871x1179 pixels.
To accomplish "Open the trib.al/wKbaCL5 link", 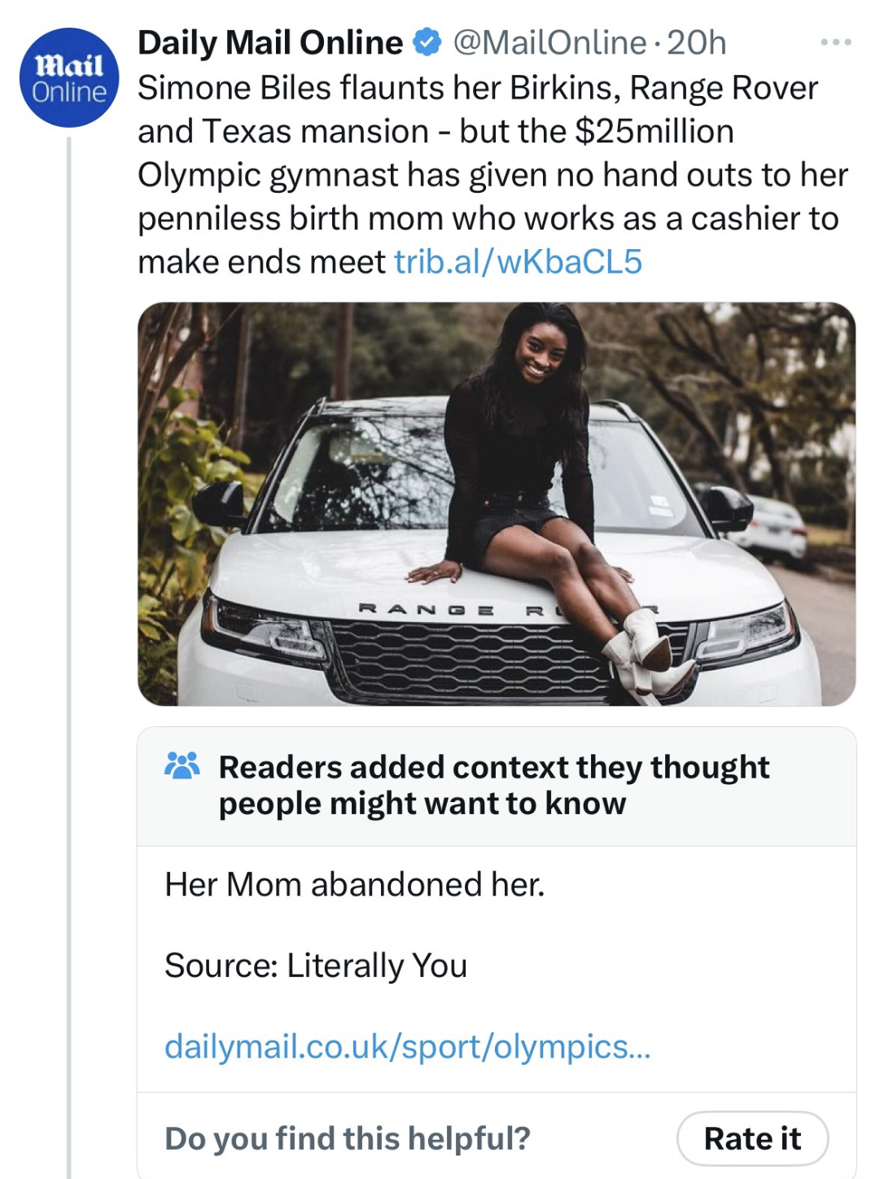I will point(518,262).
